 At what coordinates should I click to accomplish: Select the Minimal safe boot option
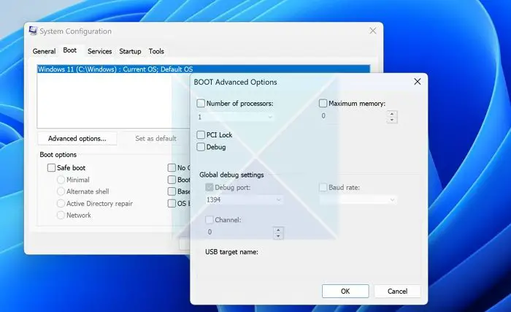point(61,180)
